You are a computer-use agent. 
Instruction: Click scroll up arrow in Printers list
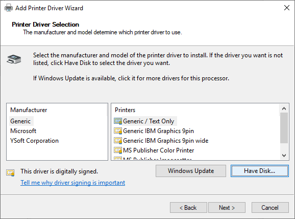[284, 108]
